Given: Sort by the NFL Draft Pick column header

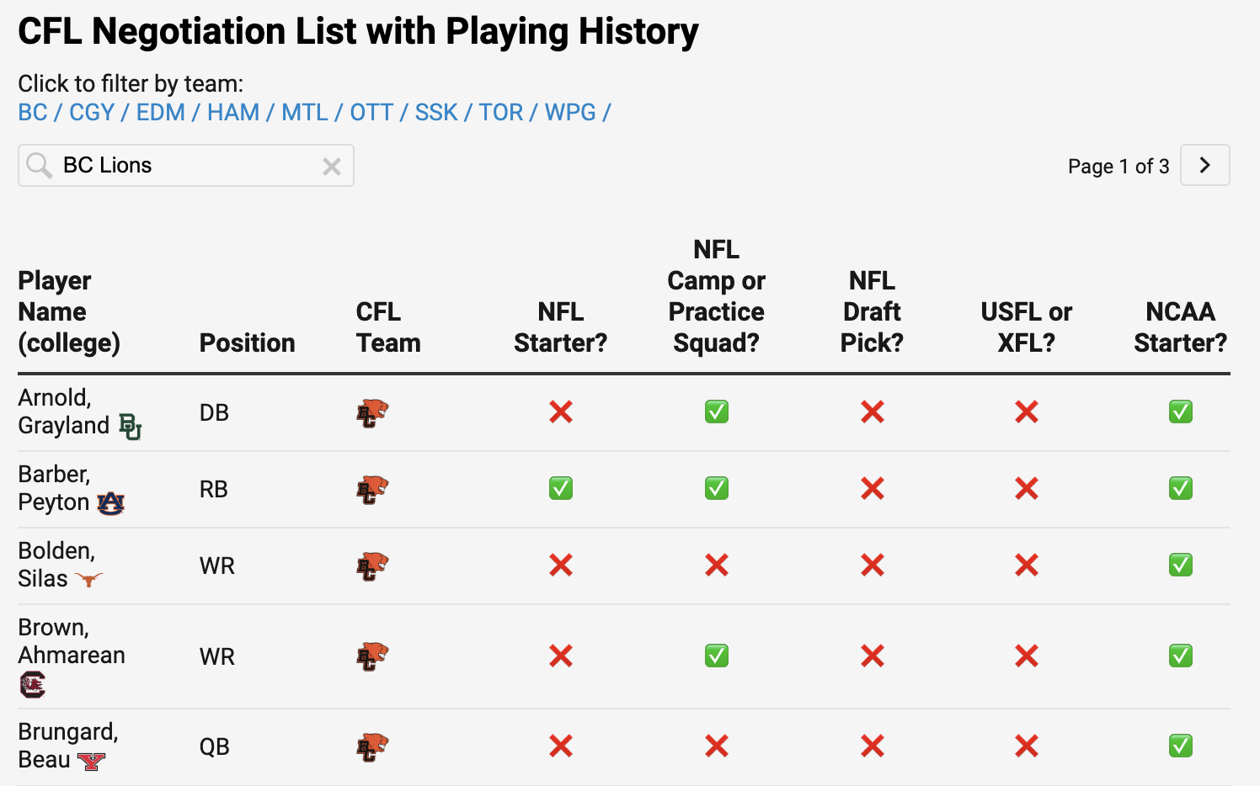Looking at the screenshot, I should [x=872, y=311].
